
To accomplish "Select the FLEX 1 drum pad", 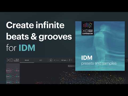I will tap(8, 77).
